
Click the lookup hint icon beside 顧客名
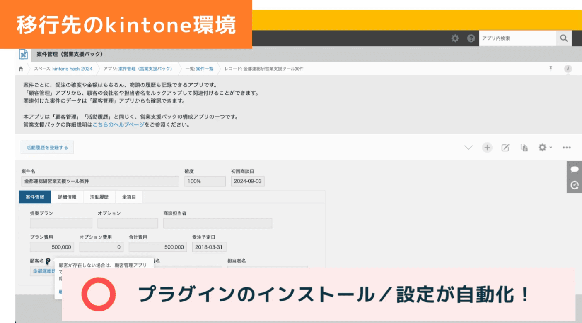[x=48, y=261]
